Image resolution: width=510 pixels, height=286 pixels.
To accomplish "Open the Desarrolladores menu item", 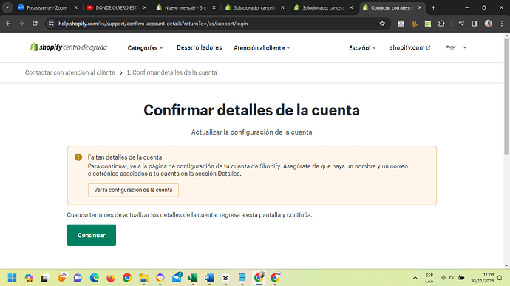I will point(200,47).
